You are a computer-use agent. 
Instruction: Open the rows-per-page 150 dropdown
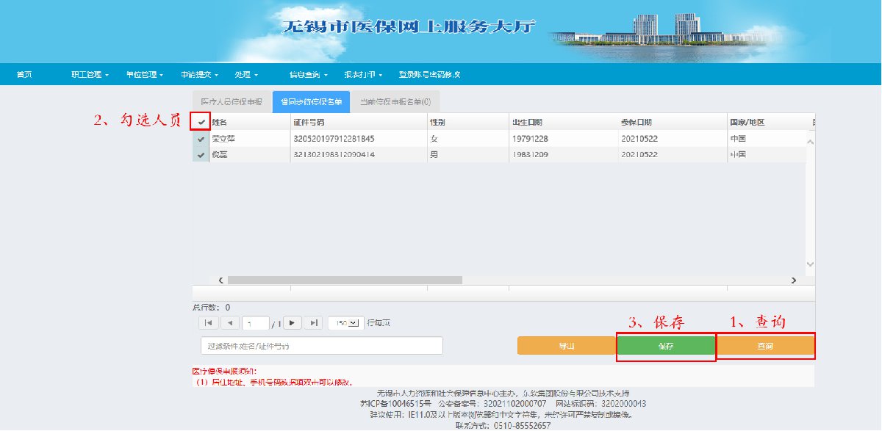[345, 323]
